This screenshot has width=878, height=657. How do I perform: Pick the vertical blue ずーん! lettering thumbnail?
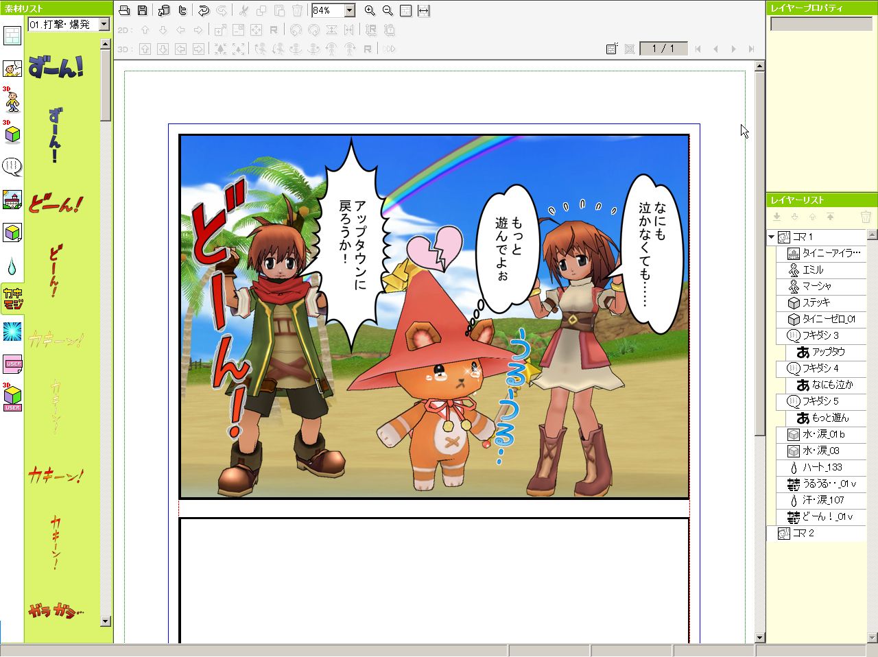(56, 135)
